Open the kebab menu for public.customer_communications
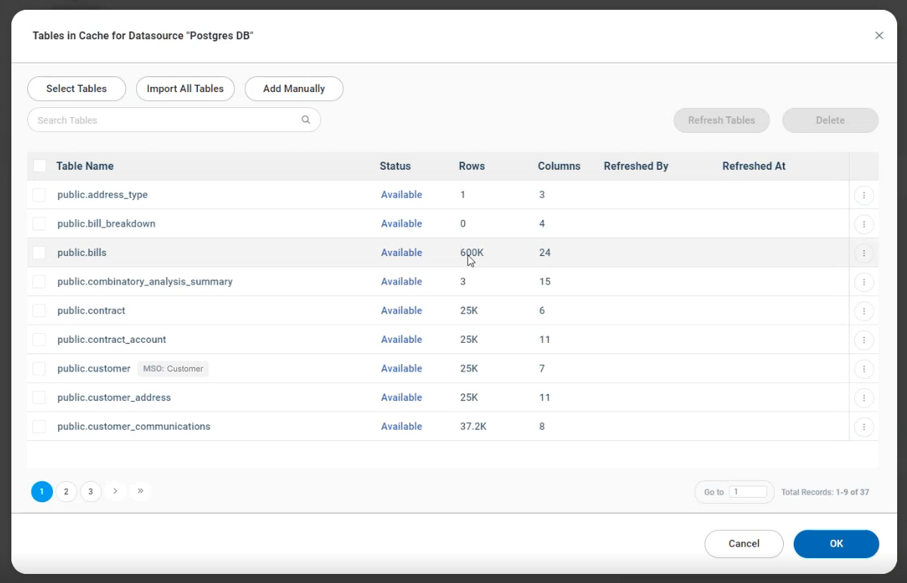The height and width of the screenshot is (583, 907). click(x=864, y=427)
